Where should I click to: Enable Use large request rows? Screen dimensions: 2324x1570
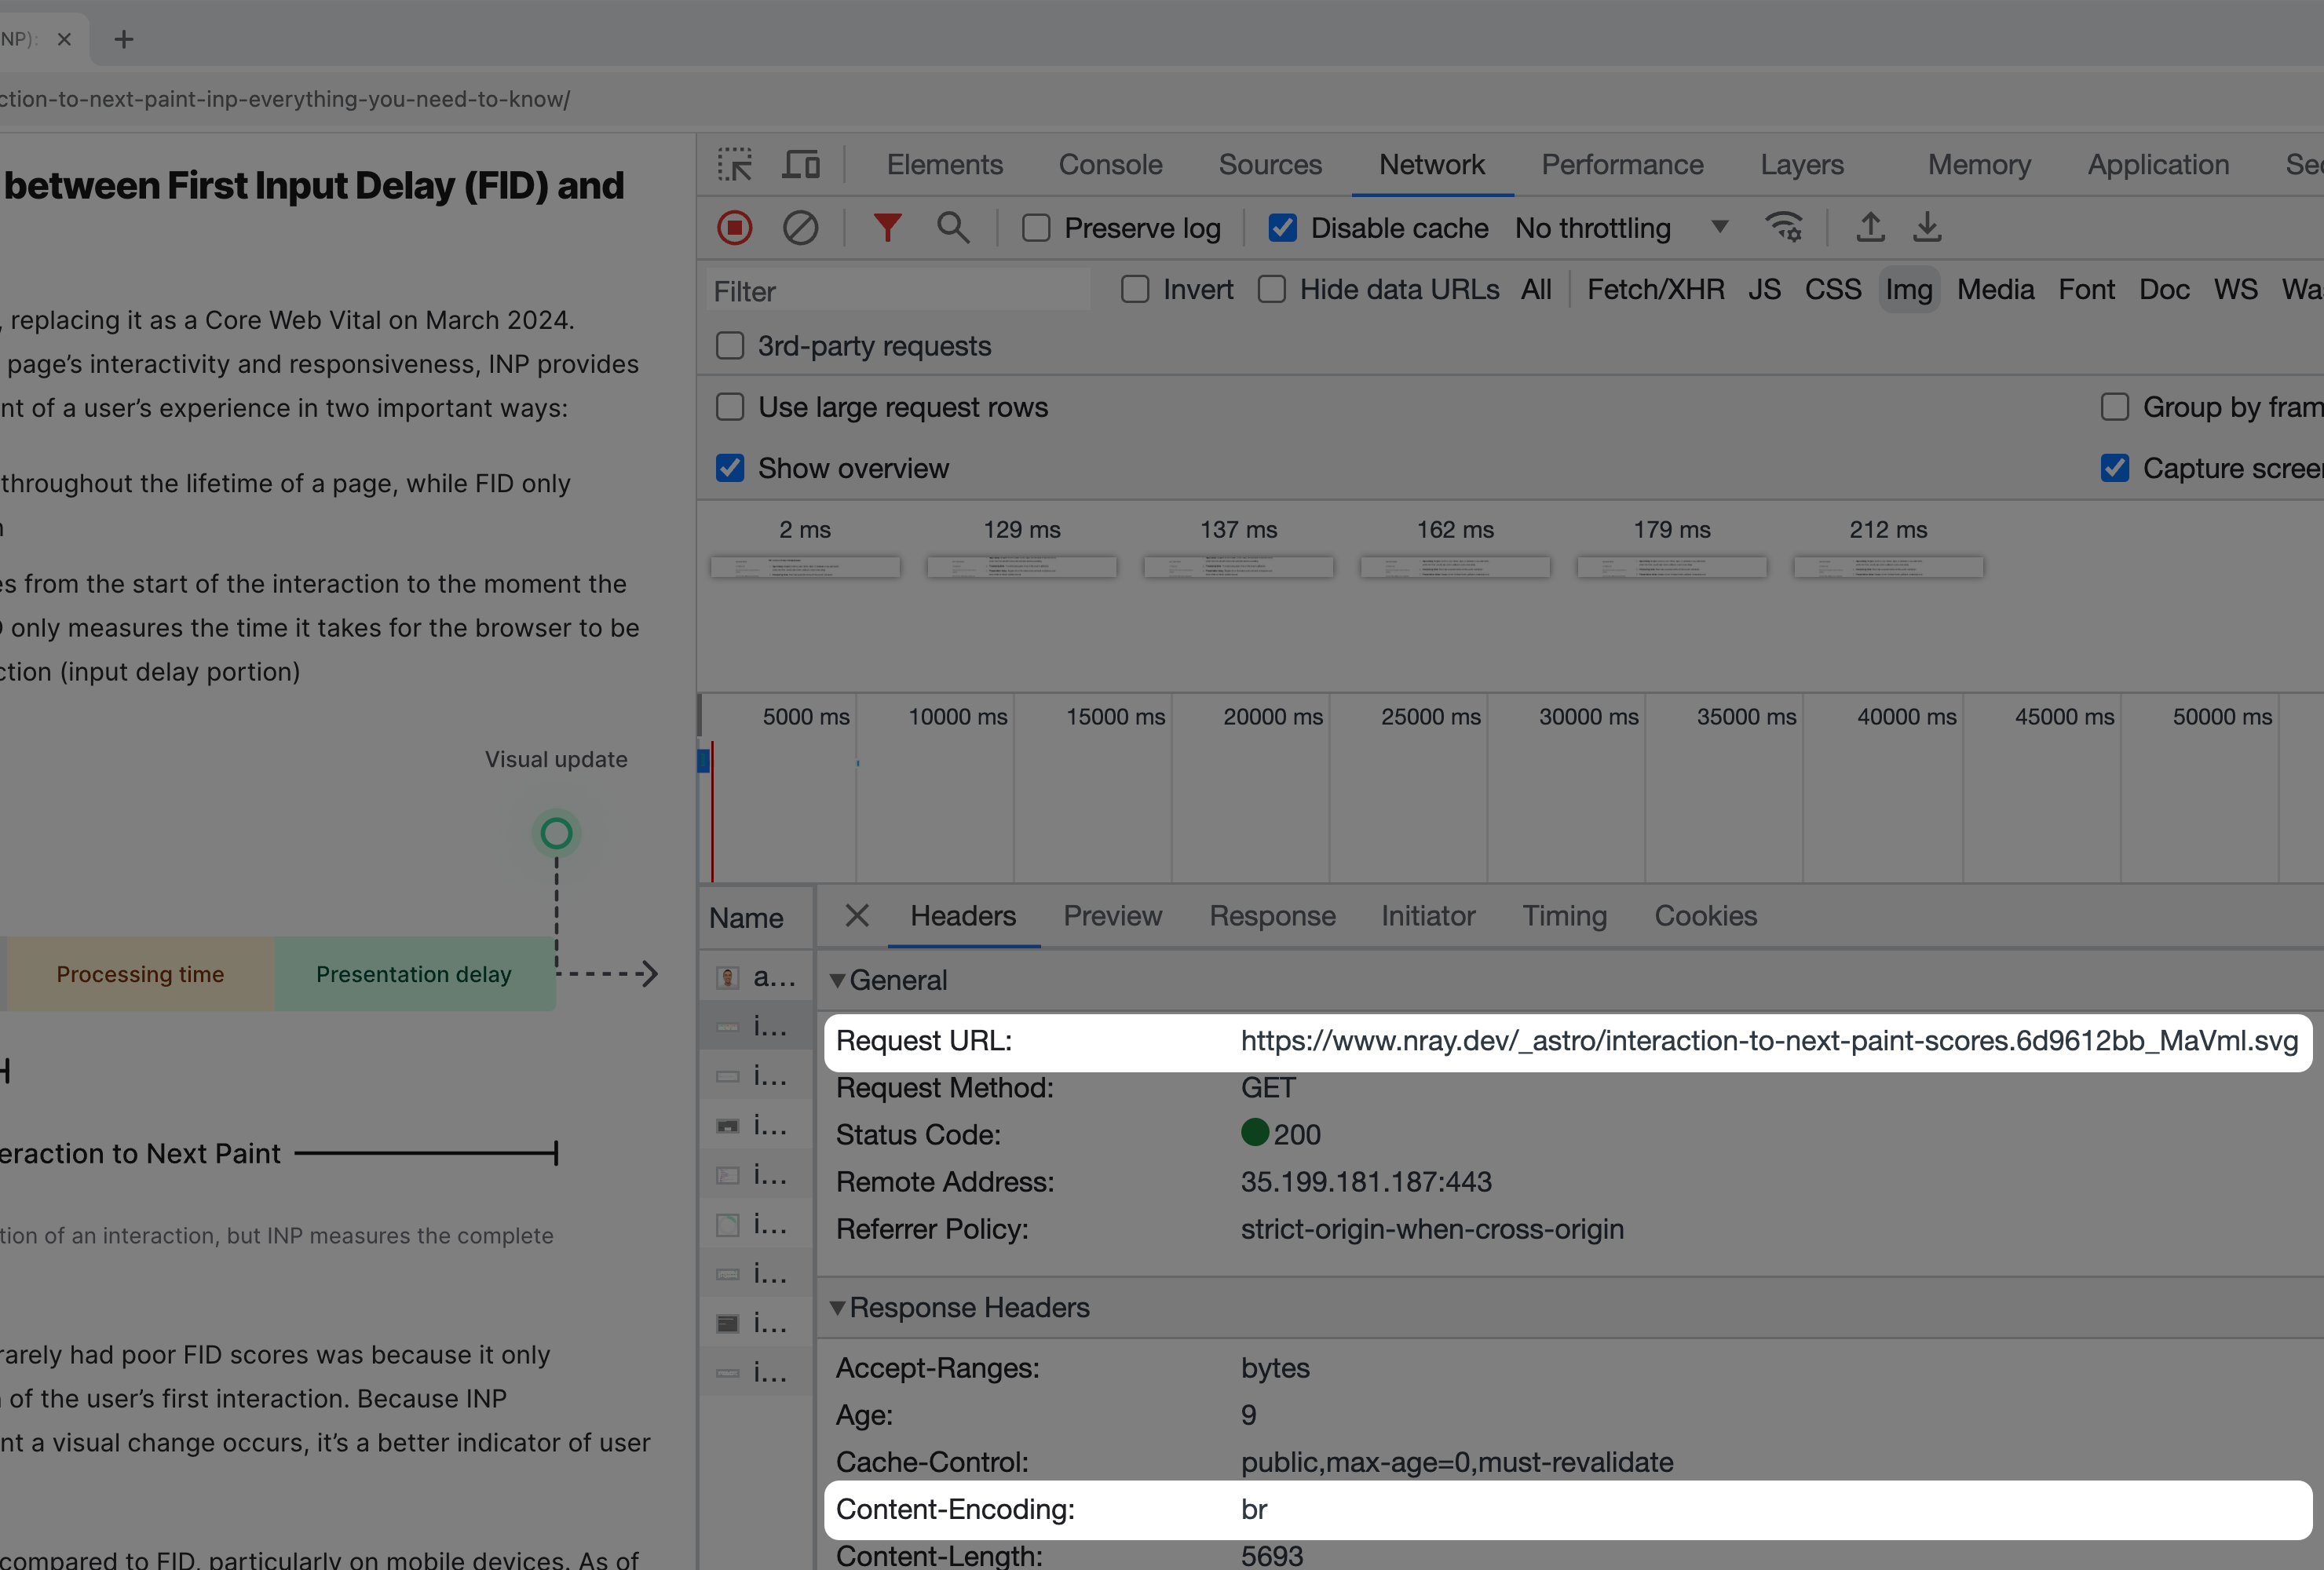(x=730, y=407)
